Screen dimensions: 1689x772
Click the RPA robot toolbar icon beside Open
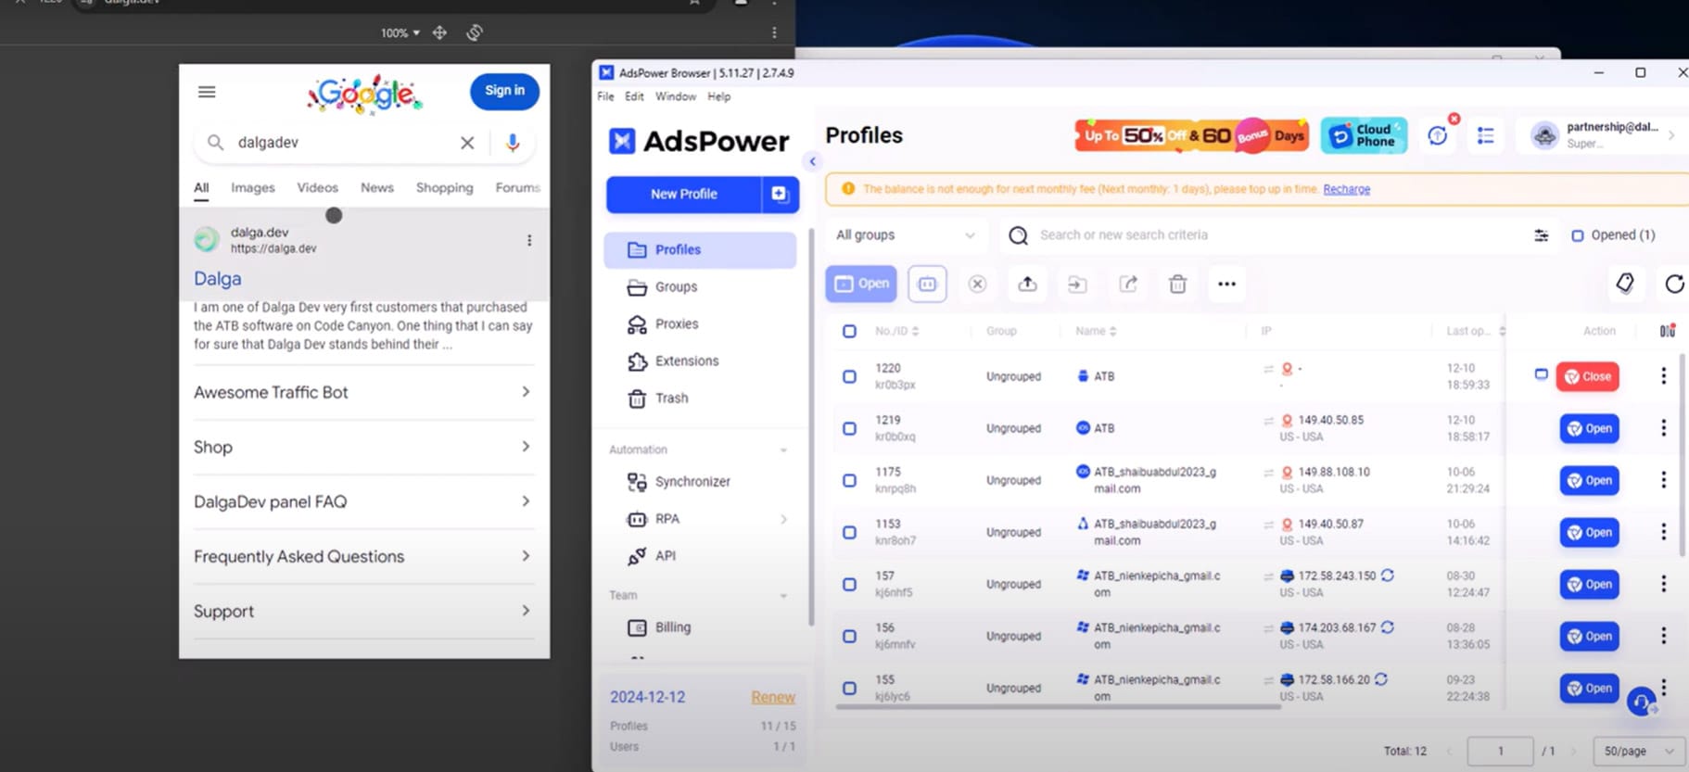coord(927,284)
